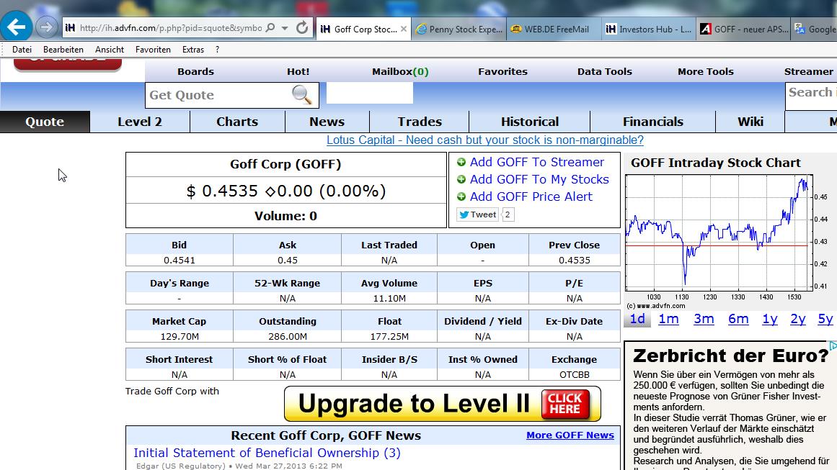Select the Trades tab

click(420, 122)
